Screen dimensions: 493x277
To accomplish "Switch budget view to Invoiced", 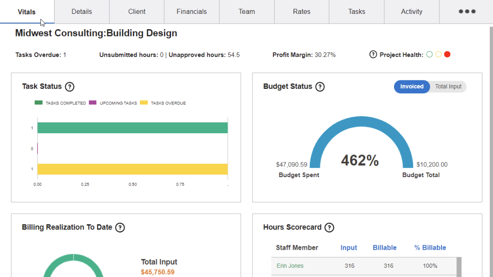I will (412, 86).
